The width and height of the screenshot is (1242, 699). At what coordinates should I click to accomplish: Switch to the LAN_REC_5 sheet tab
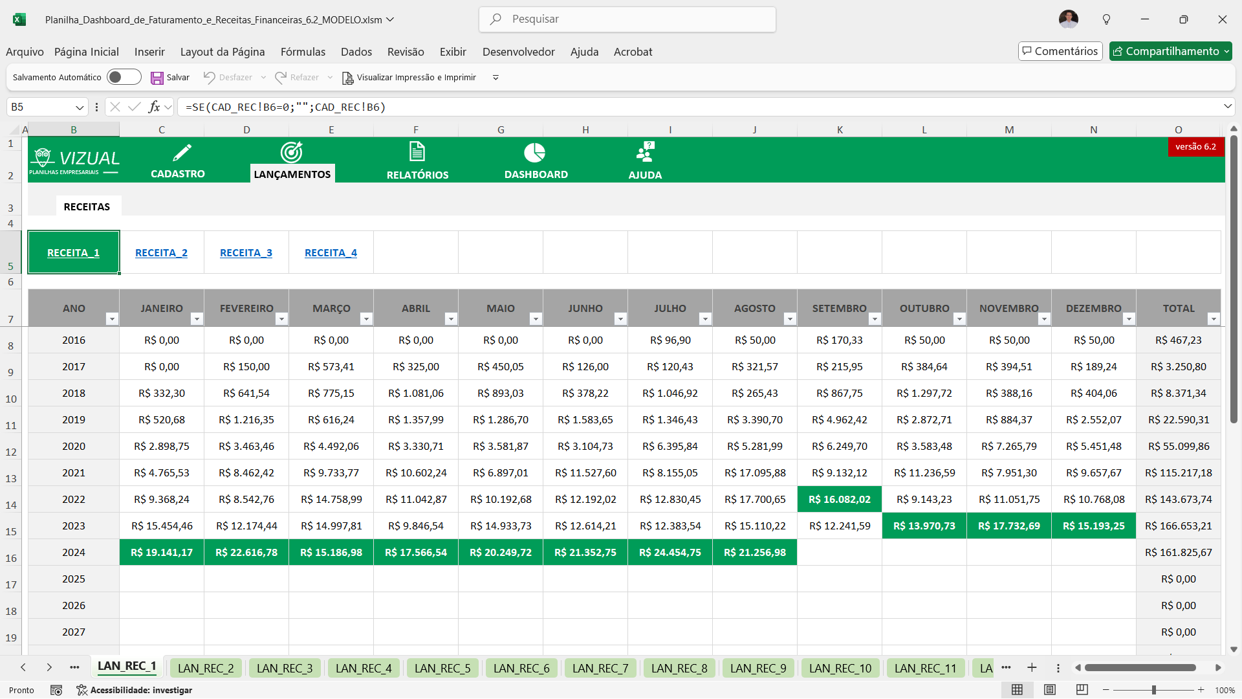click(x=442, y=668)
